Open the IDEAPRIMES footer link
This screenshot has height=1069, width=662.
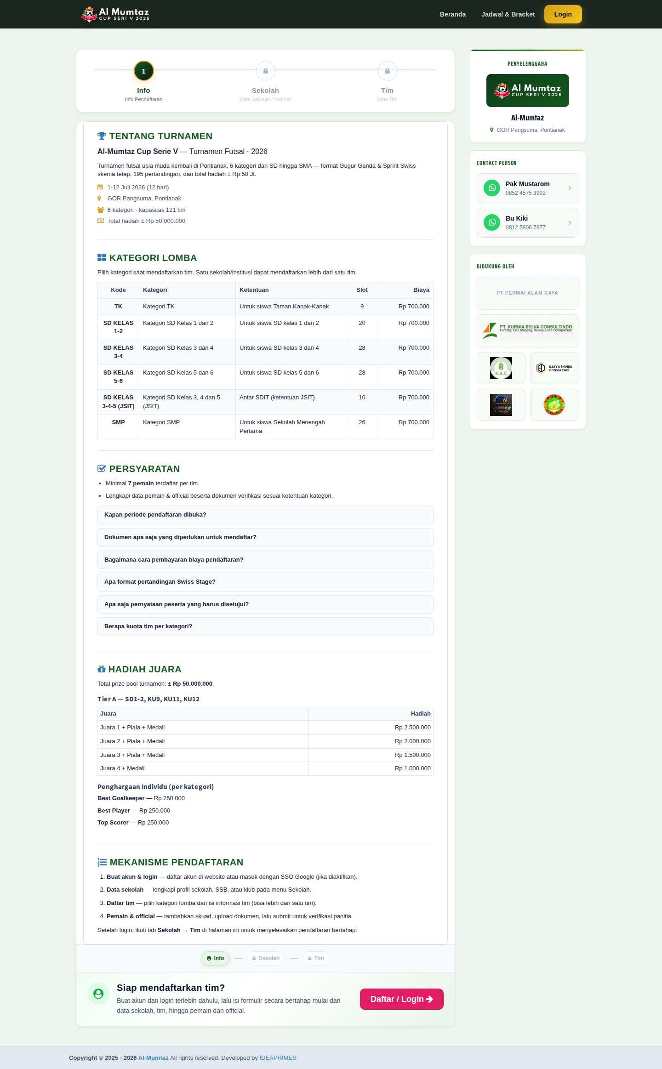coord(278,1058)
